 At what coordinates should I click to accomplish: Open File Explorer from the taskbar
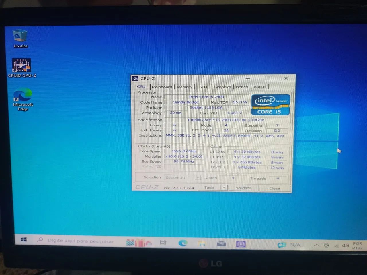click(202, 244)
